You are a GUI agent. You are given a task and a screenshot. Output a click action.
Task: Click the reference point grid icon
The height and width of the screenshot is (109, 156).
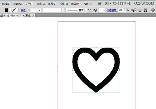click(x=153, y=10)
